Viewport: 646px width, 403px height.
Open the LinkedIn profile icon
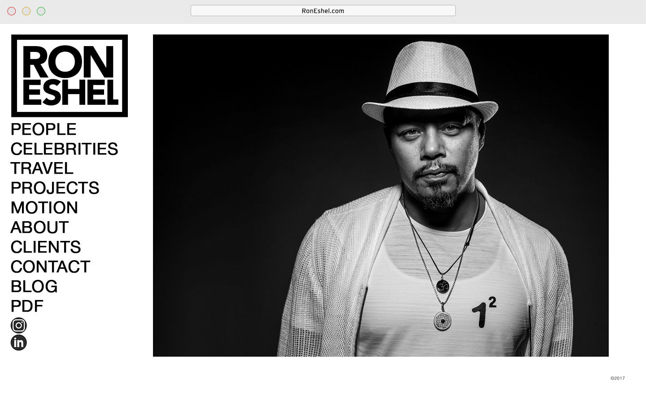[19, 343]
